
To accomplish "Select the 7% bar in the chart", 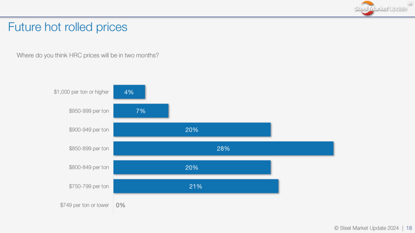I will click(141, 111).
